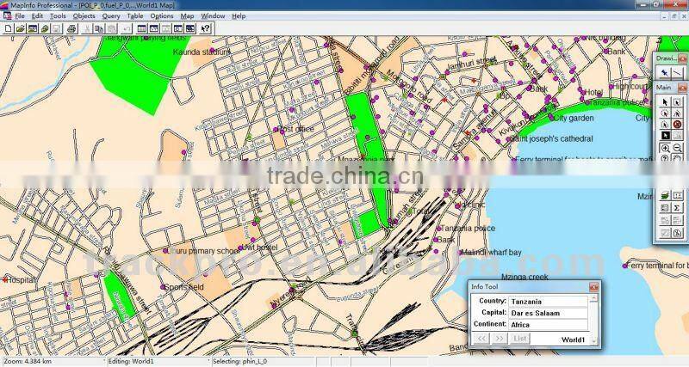This screenshot has width=689, height=367.
Task: Click the Cut scissors icon
Action: point(87,29)
